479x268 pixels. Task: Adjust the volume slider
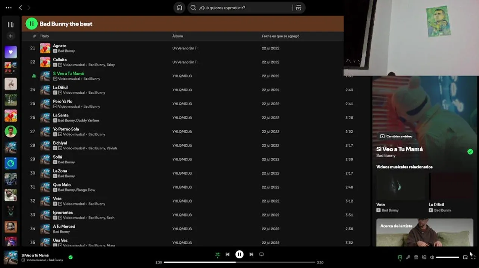coord(447,257)
